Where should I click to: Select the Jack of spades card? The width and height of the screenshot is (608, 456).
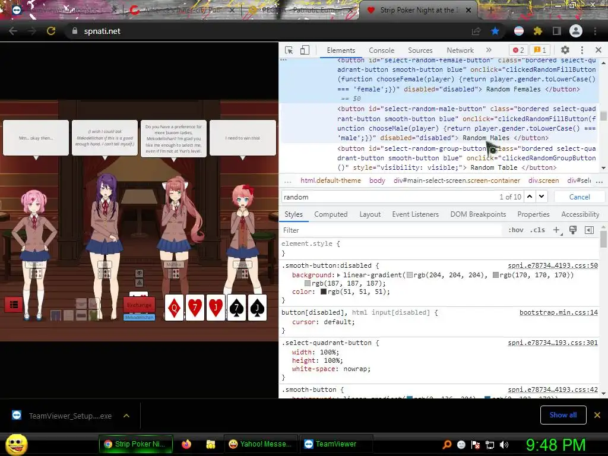tap(257, 308)
